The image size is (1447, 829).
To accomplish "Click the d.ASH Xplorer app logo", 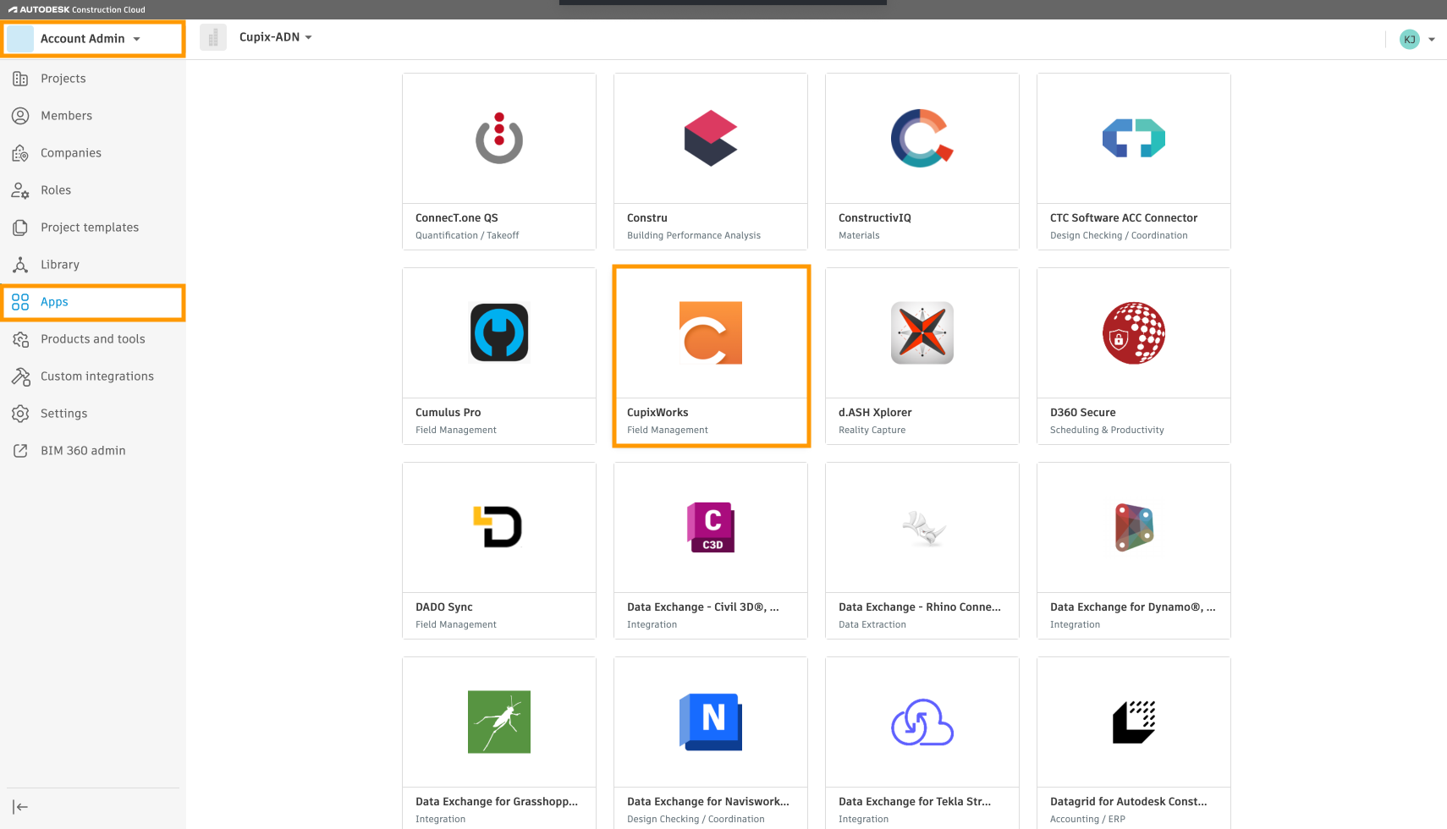I will (x=922, y=333).
